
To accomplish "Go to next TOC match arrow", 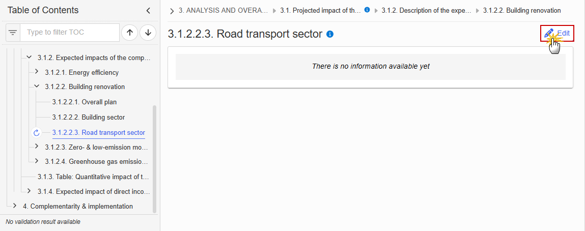I will pyautogui.click(x=148, y=33).
